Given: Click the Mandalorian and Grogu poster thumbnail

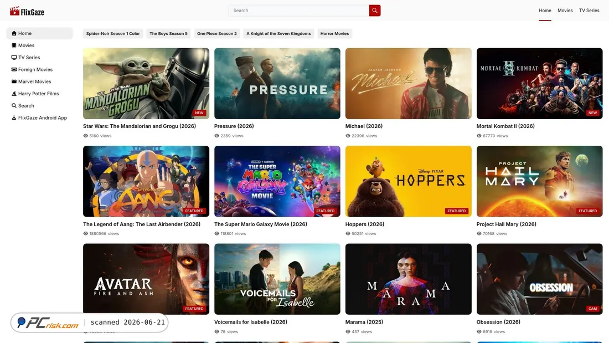Looking at the screenshot, I should tap(146, 84).
